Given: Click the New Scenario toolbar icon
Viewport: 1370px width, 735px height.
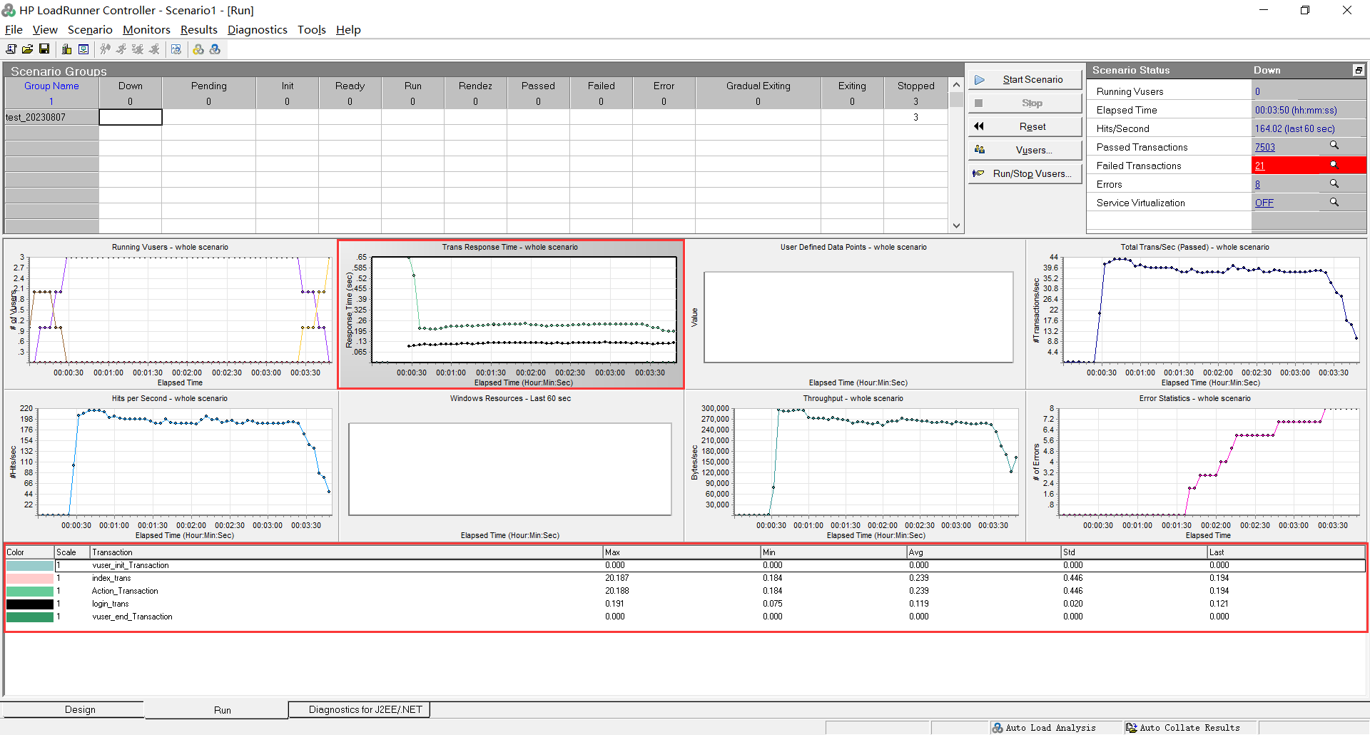Looking at the screenshot, I should 11,49.
